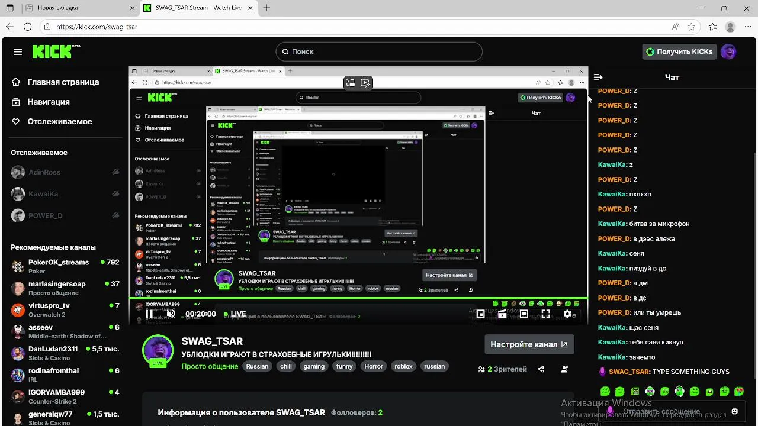758x426 pixels.
Task: Open asseev recommended channel
Action: coord(65,331)
